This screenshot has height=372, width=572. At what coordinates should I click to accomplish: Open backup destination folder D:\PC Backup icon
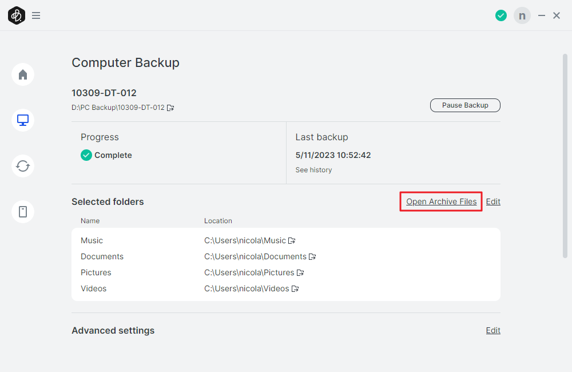pos(170,108)
